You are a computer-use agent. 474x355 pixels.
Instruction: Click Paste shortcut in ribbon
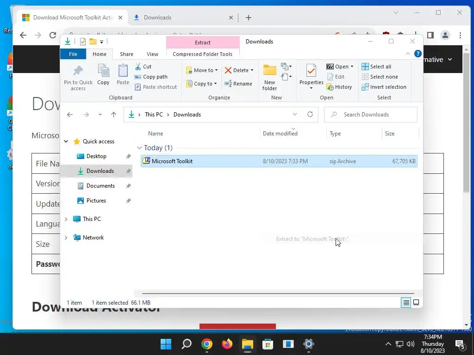coord(156,87)
